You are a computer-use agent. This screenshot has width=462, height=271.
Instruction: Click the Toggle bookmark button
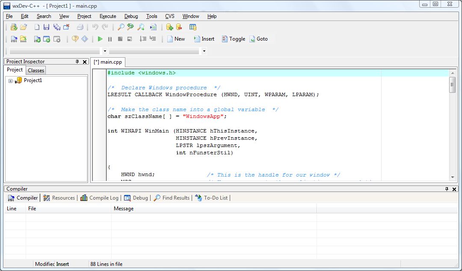[233, 39]
